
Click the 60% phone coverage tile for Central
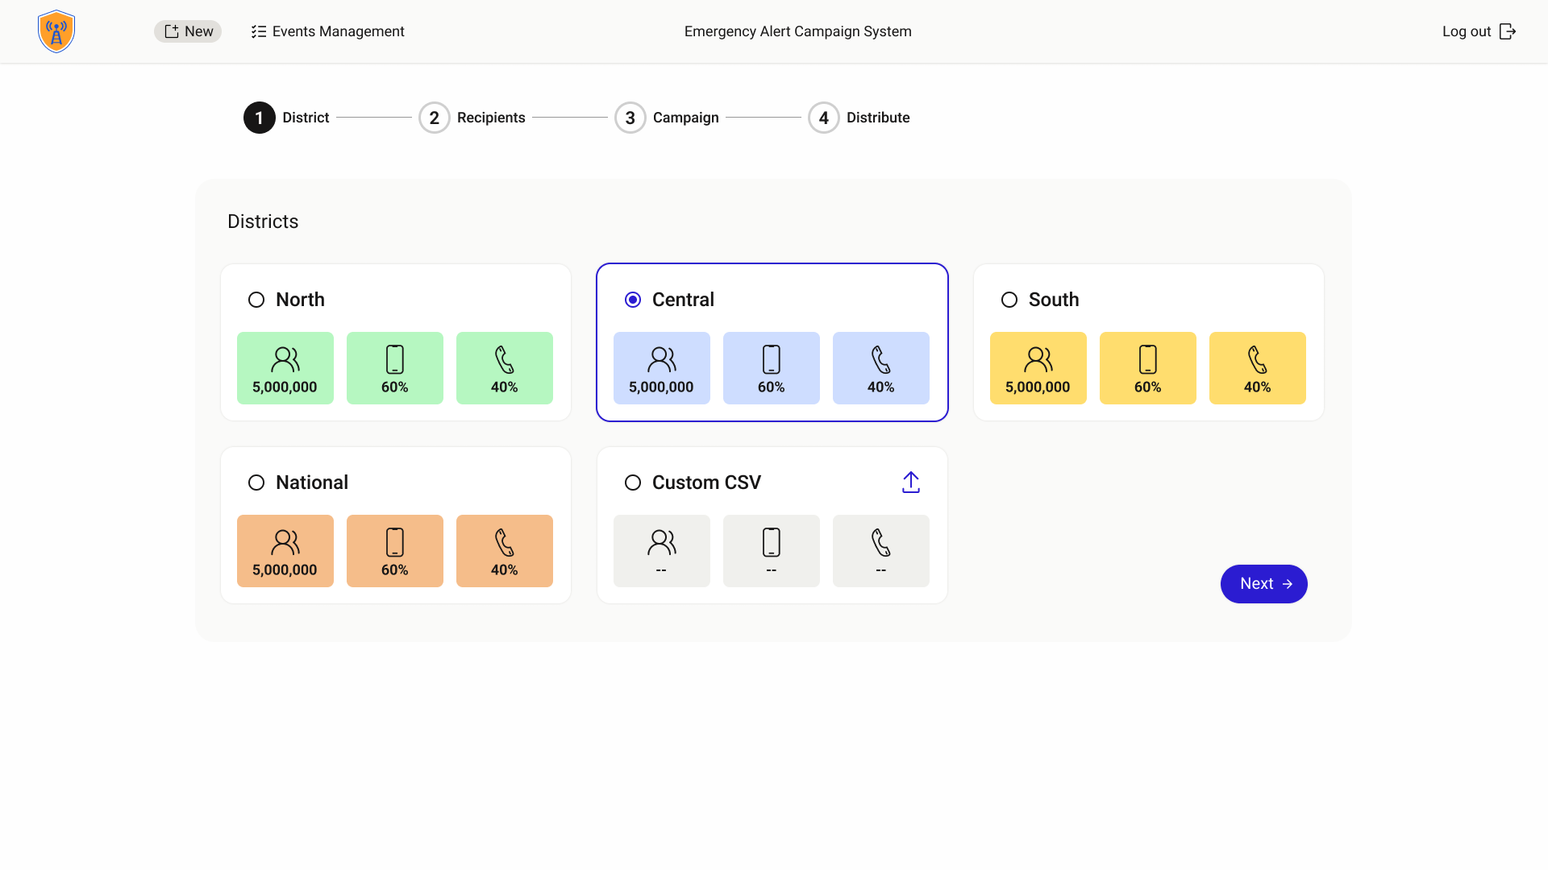771,368
